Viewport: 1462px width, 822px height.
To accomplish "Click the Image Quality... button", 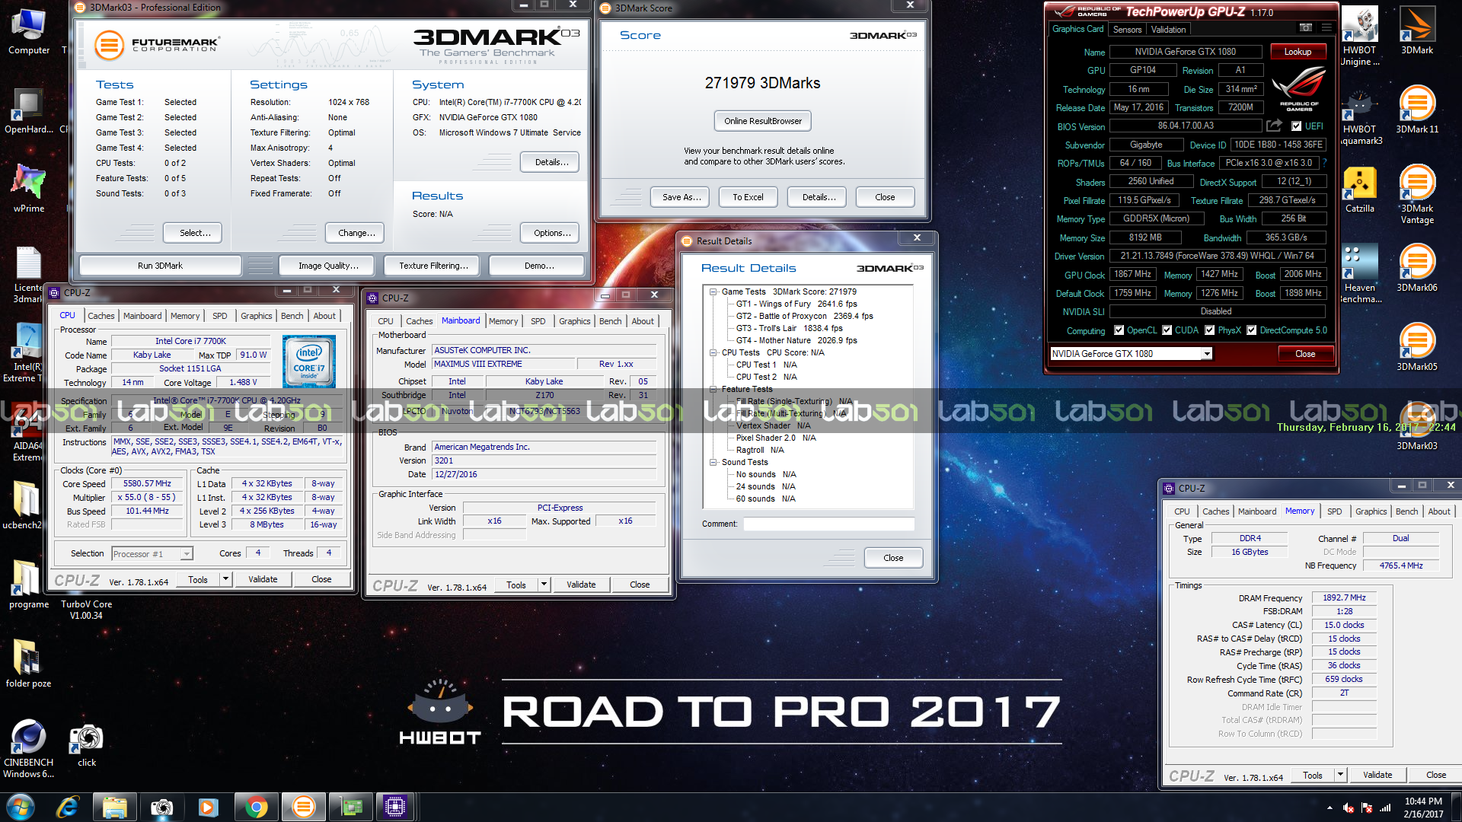I will [328, 266].
